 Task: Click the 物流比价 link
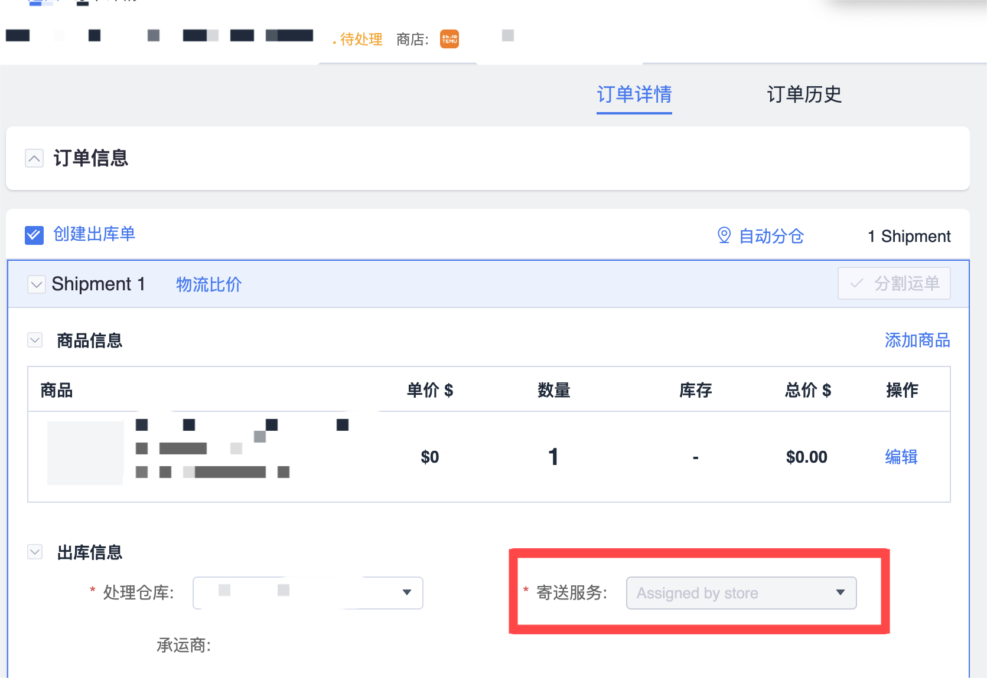pos(209,284)
